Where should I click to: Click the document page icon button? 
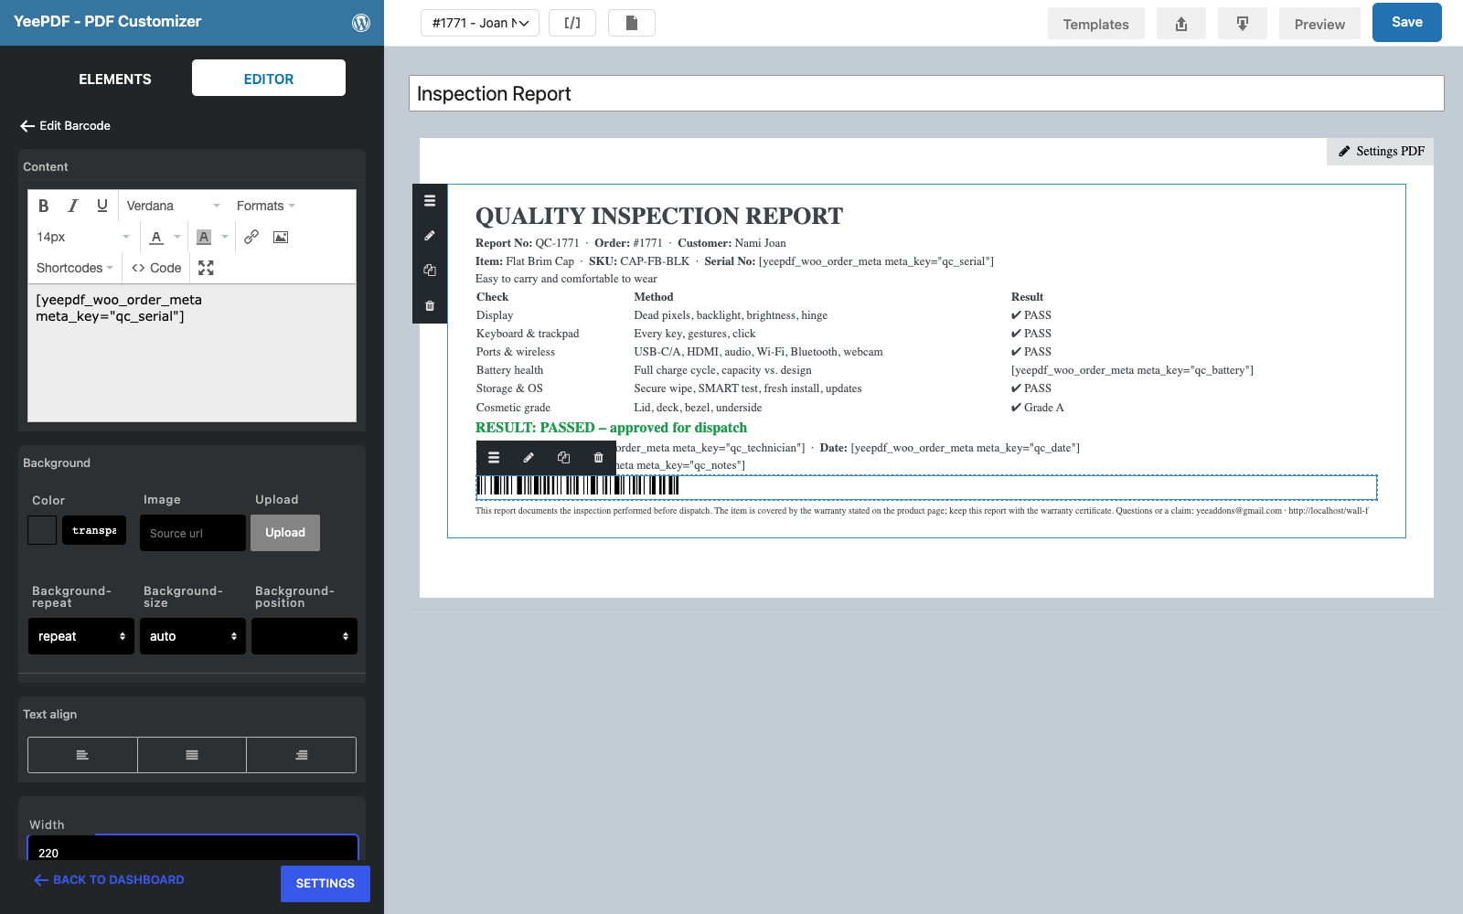632,23
